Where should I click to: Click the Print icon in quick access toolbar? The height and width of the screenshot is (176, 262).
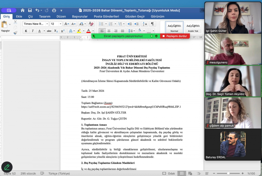click(x=54, y=11)
